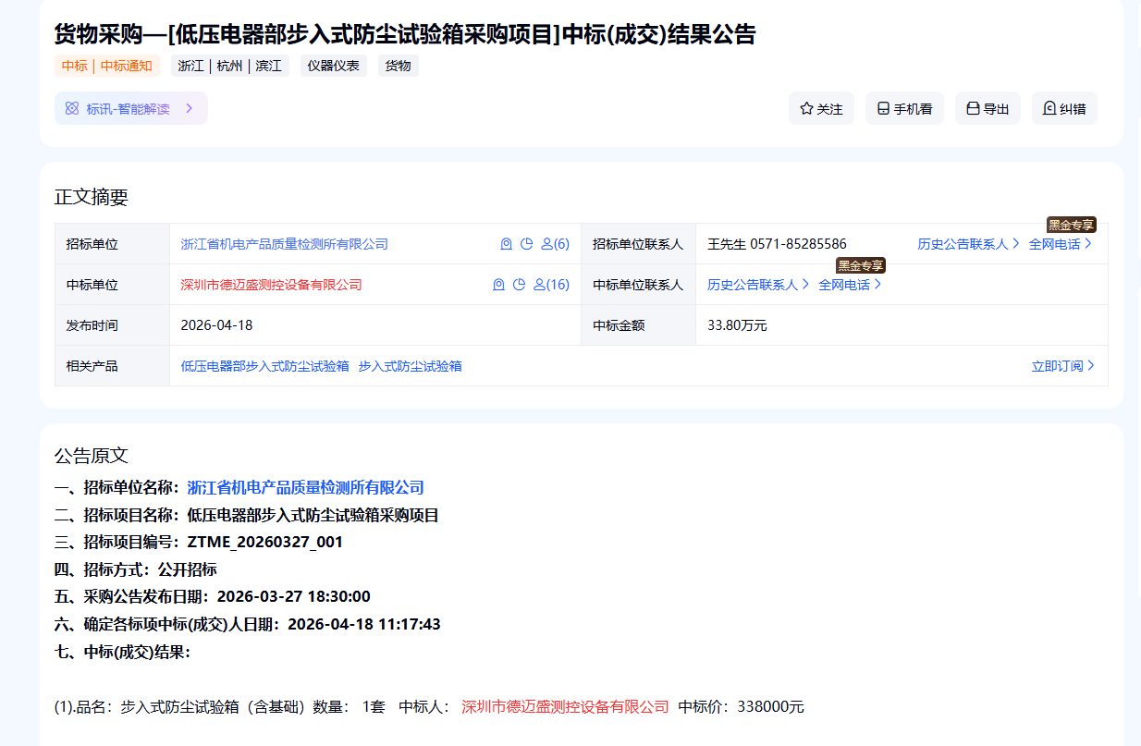The image size is (1141, 746).
Task: Click contacts person icon showing (16)
Action: tap(551, 285)
